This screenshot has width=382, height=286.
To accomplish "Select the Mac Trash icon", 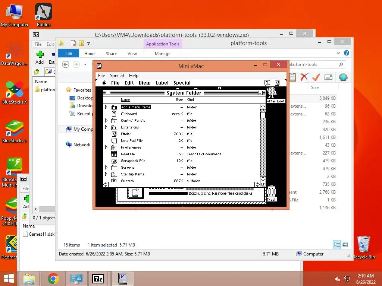I will point(272,191).
